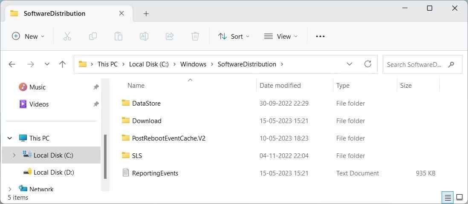Sort by the Type column header
The width and height of the screenshot is (468, 204).
coord(343,86)
